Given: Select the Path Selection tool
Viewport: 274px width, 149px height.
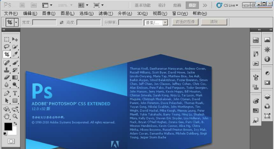Looking at the screenshot, I should click(7, 100).
